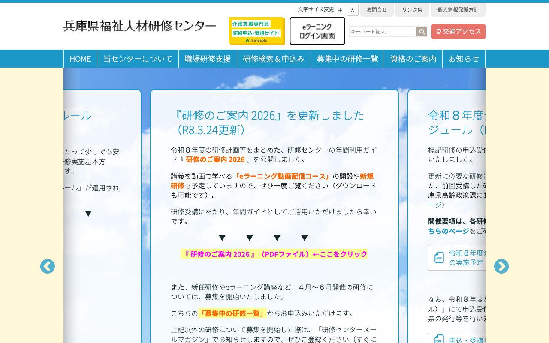
Task: Go back using the left carousel arrow
Action: pos(47,266)
